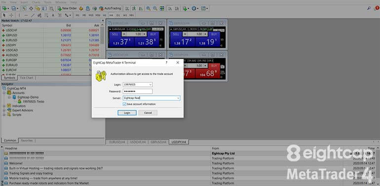Select GBPUSD row in Market Watch

tap(51, 35)
